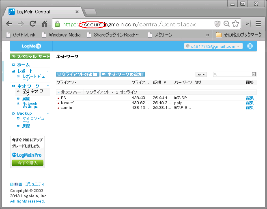Image resolution: width=267 pixels, height=209 pixels.
Task: Click the スペシャル サービス green banner
Action: click(x=30, y=56)
